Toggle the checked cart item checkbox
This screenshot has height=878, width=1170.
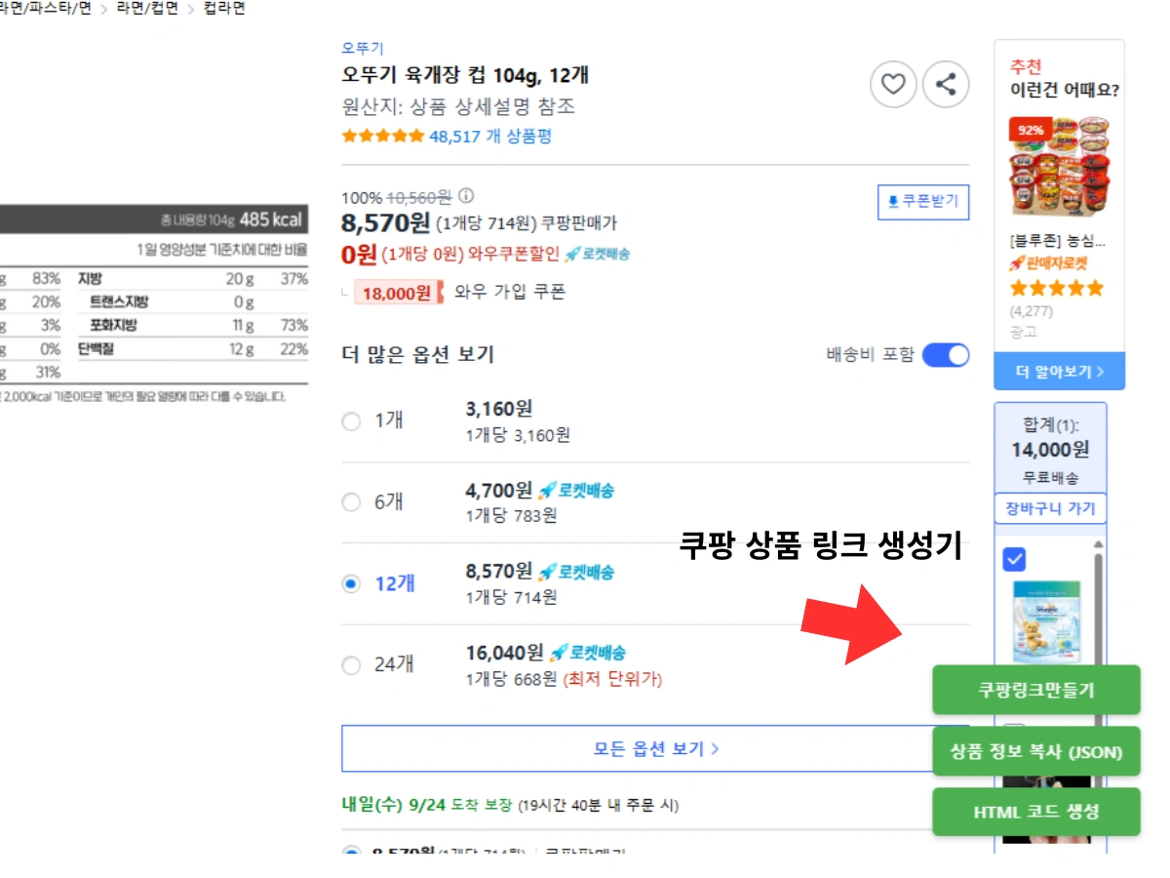pyautogui.click(x=1015, y=559)
